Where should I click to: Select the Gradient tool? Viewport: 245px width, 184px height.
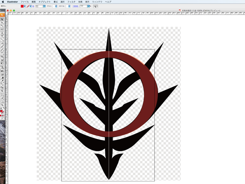[2, 77]
